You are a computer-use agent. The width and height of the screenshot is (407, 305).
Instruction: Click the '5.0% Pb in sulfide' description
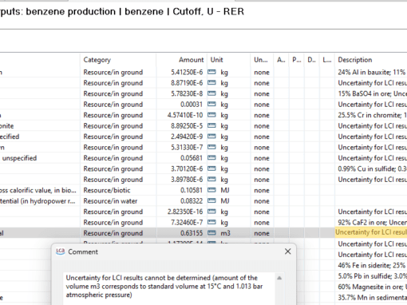[371, 276]
